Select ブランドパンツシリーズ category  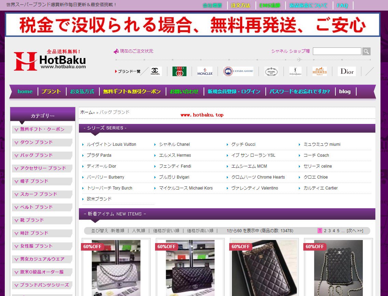(x=42, y=285)
